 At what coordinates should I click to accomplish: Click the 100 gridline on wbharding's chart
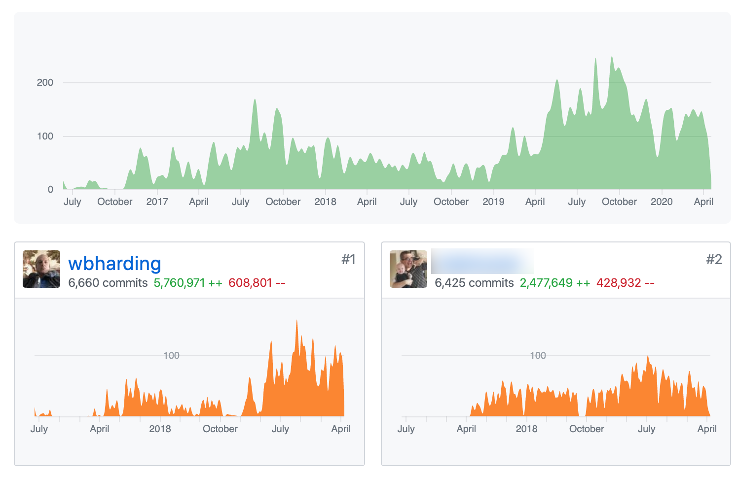click(x=172, y=355)
